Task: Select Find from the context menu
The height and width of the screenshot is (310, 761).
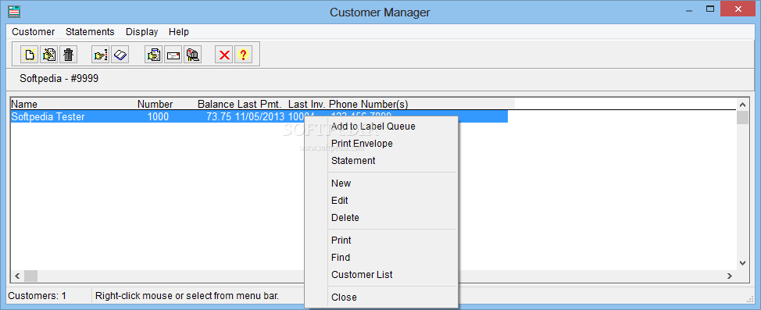Action: [x=381, y=258]
